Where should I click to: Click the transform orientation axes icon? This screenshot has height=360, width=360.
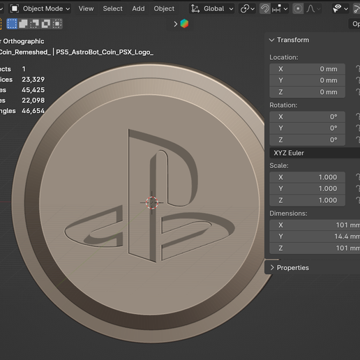pyautogui.click(x=195, y=9)
